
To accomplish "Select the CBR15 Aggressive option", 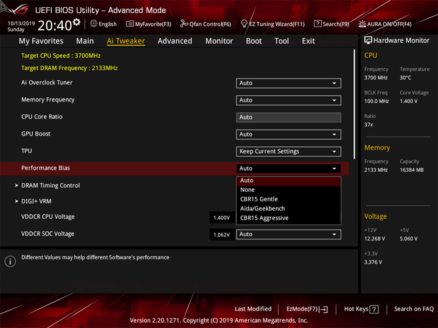I will click(288, 218).
